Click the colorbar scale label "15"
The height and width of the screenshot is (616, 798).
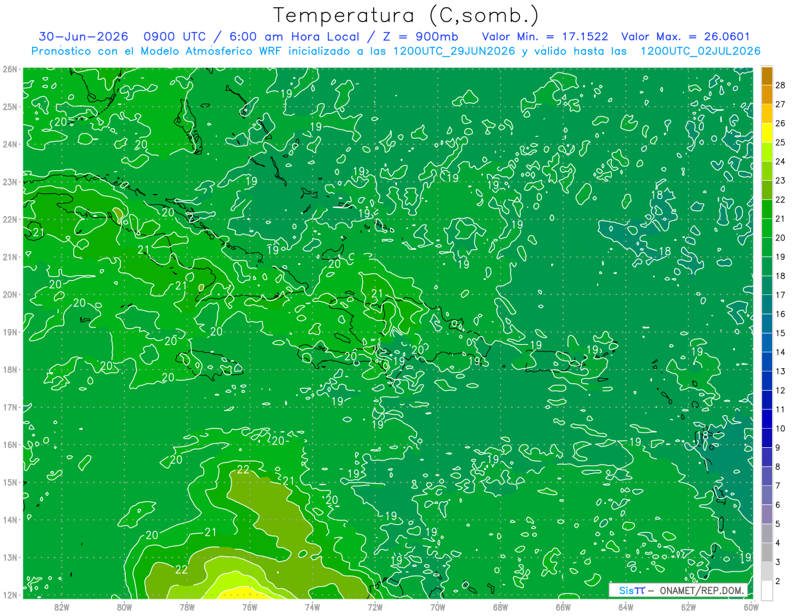pos(781,333)
